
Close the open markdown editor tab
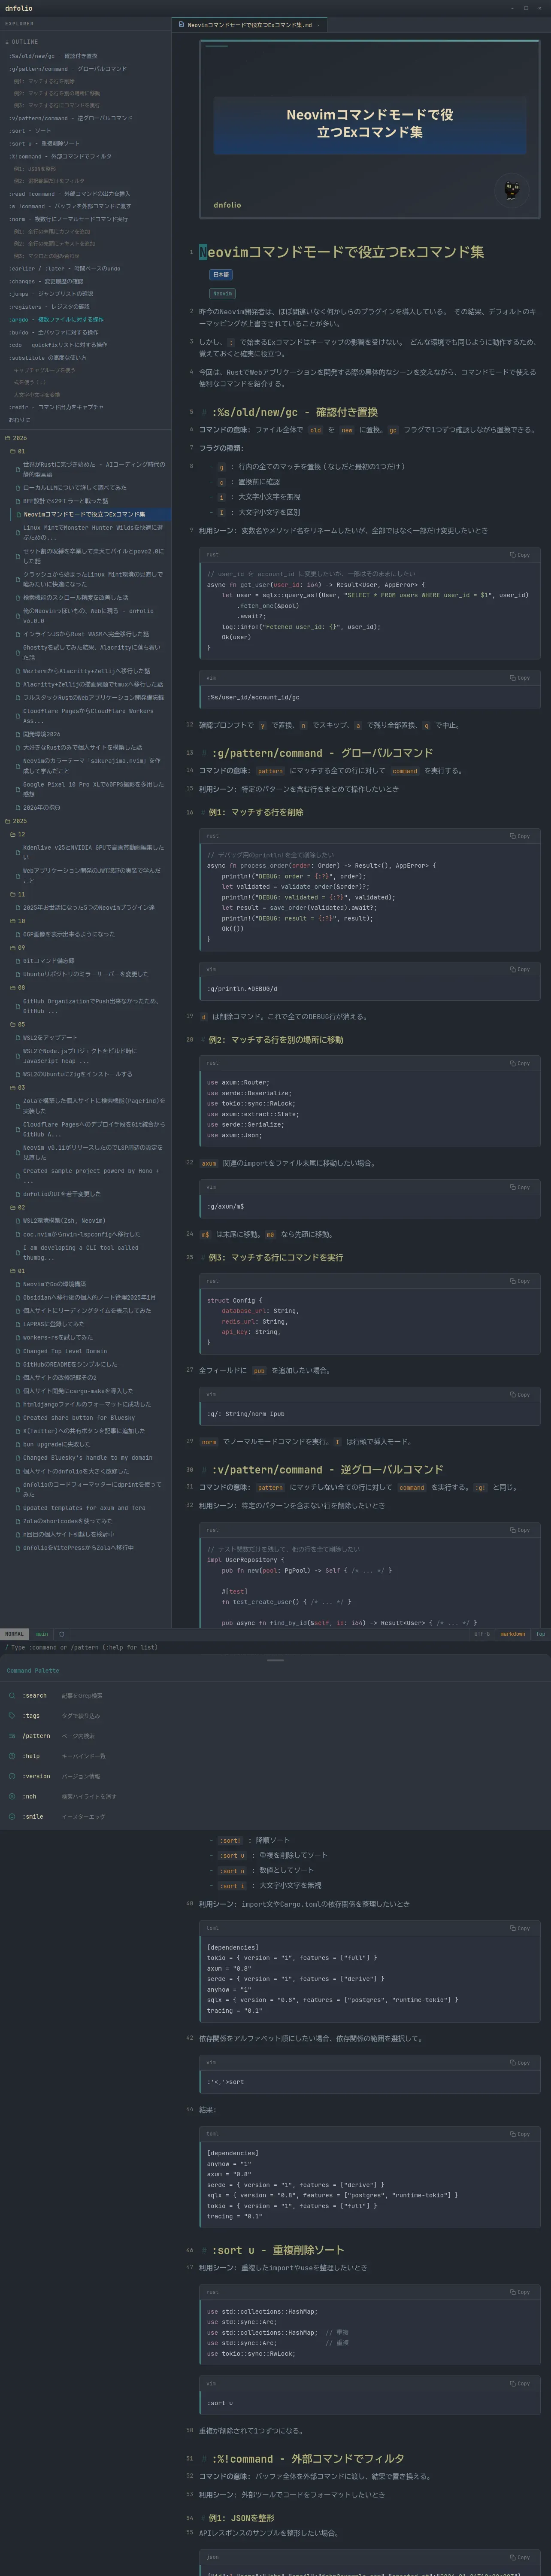(x=318, y=25)
